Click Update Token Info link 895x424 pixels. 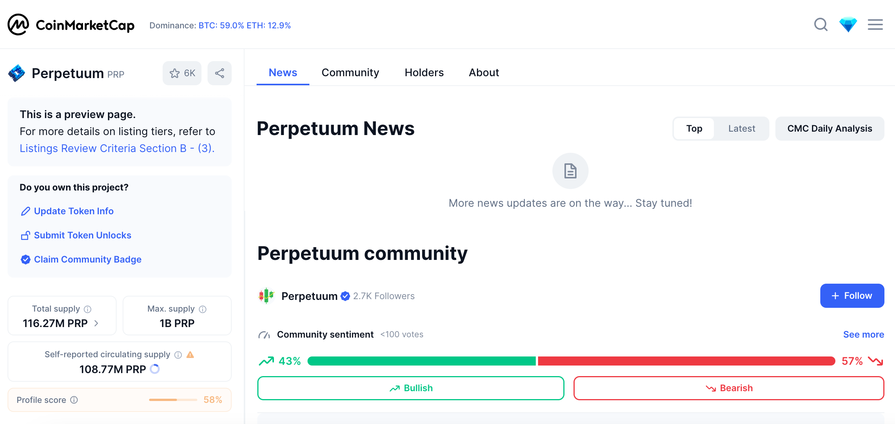(x=74, y=211)
